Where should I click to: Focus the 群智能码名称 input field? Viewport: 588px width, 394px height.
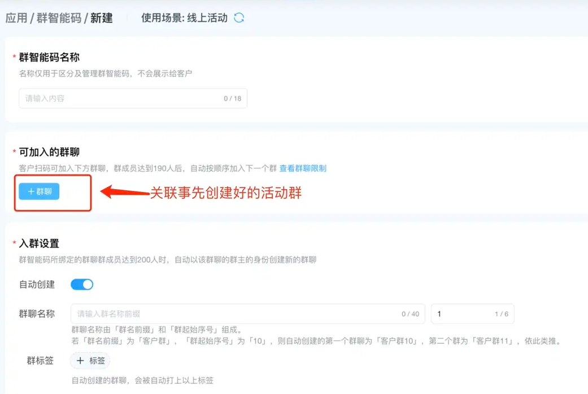coord(133,98)
